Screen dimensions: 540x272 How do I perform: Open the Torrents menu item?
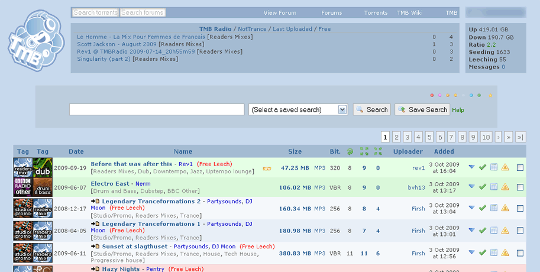tap(376, 12)
